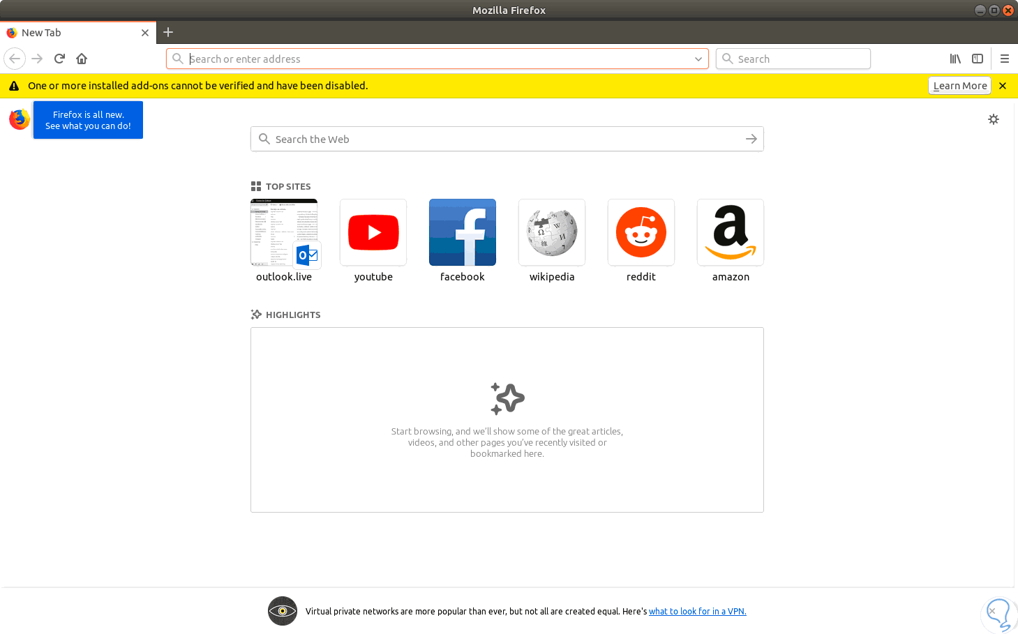Open a new tab with plus button
Screen dimensions: 1018x634
pyautogui.click(x=168, y=32)
